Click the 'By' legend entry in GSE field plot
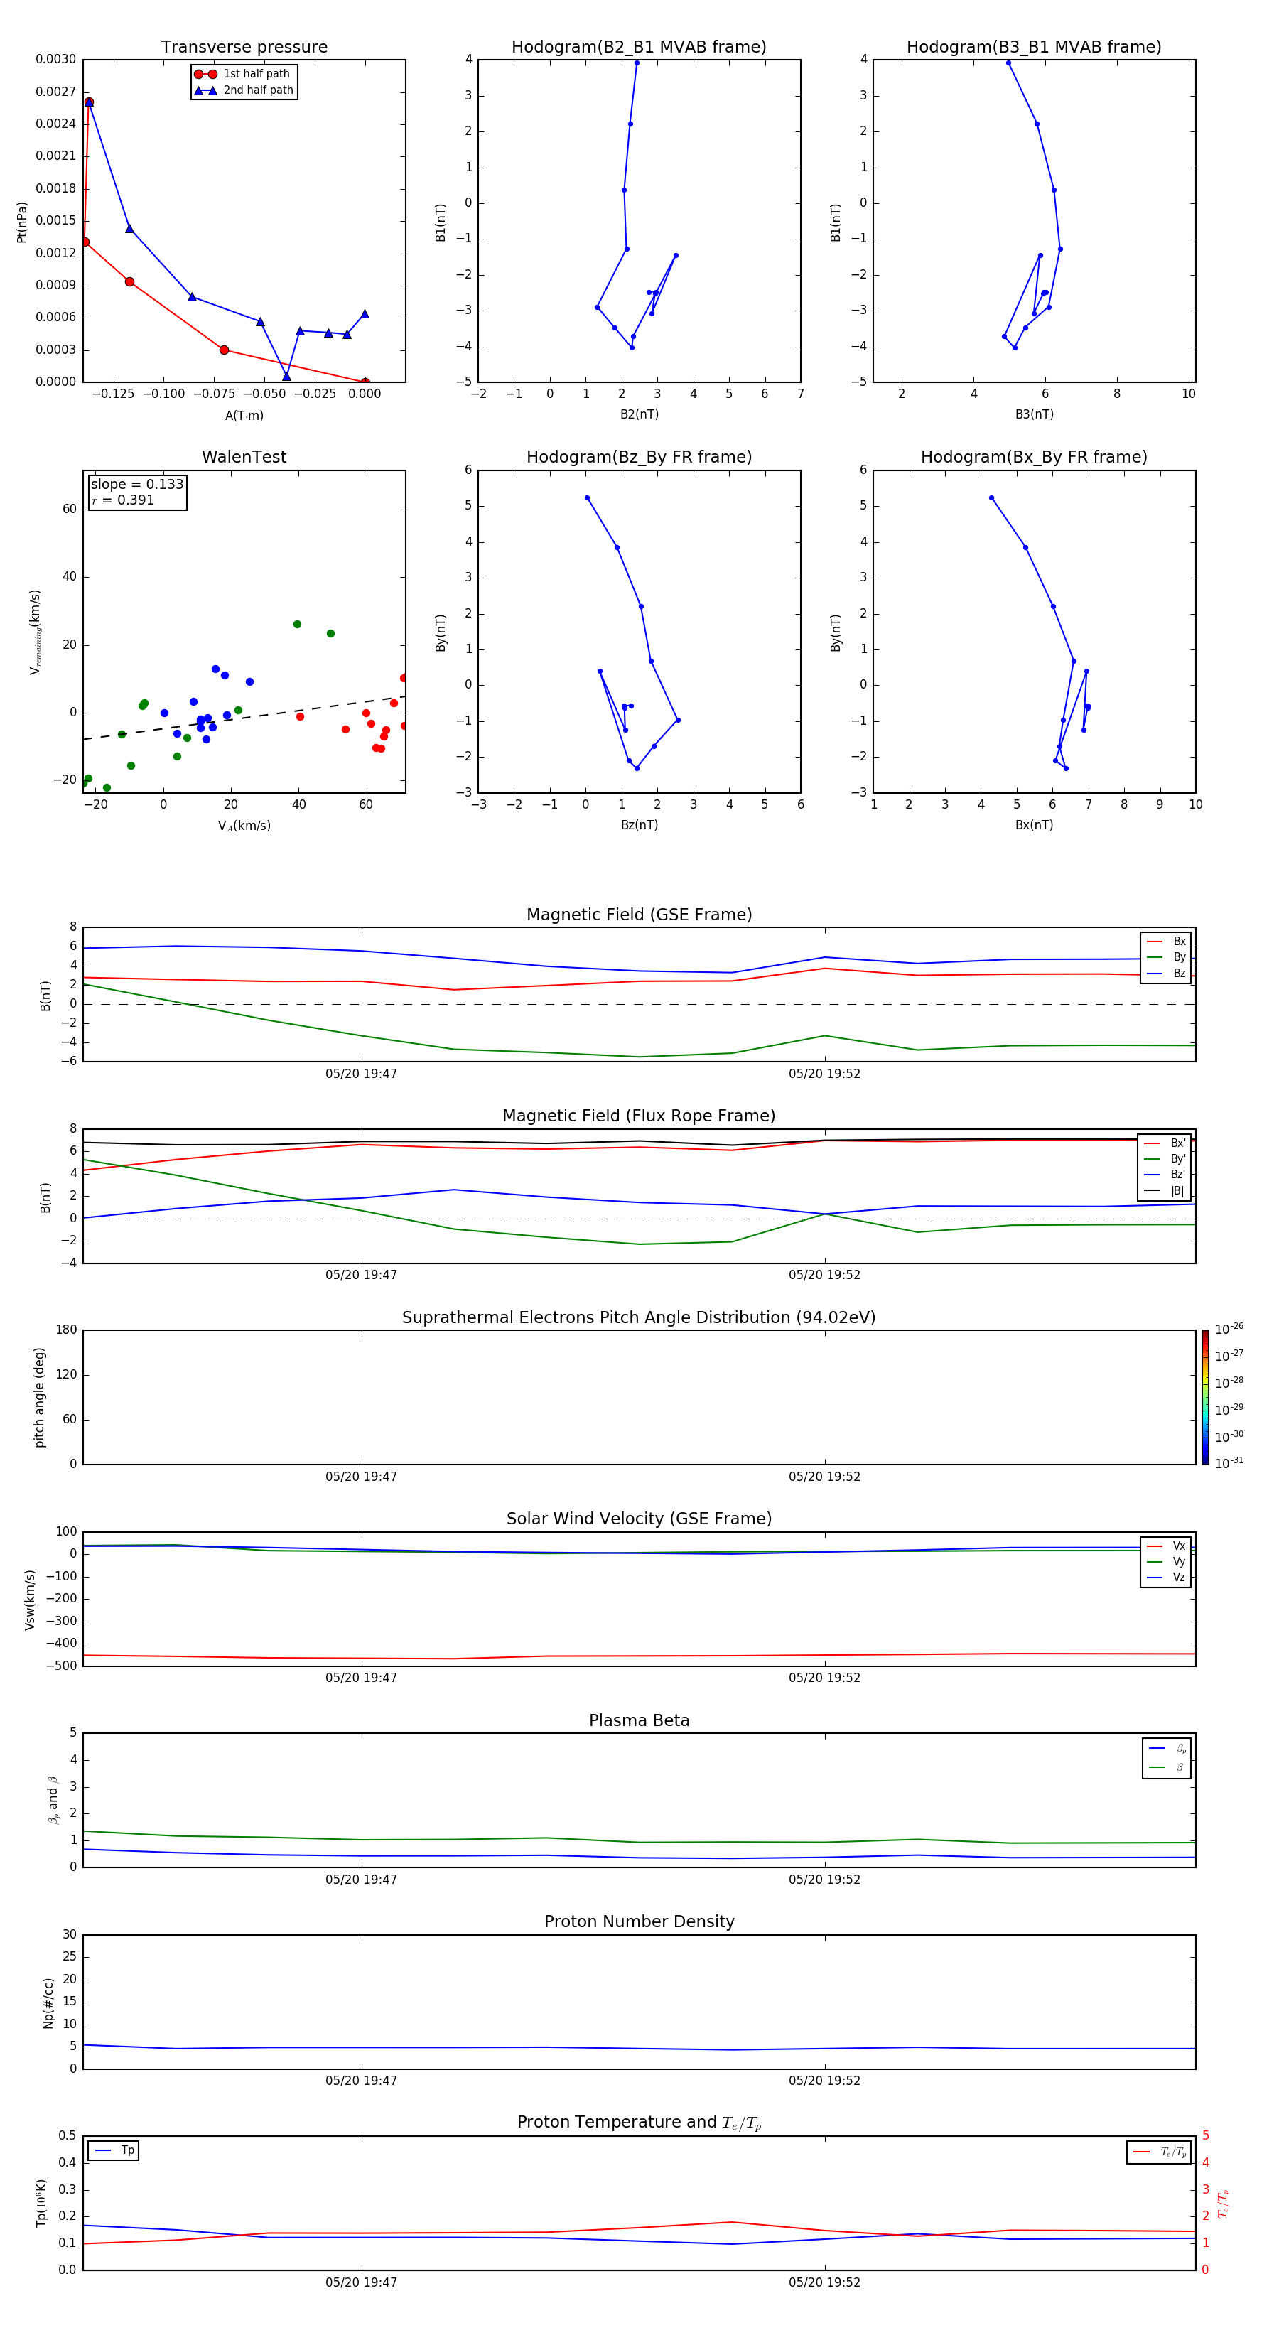Screen dimensions: 1279x2345 (x=1166, y=956)
